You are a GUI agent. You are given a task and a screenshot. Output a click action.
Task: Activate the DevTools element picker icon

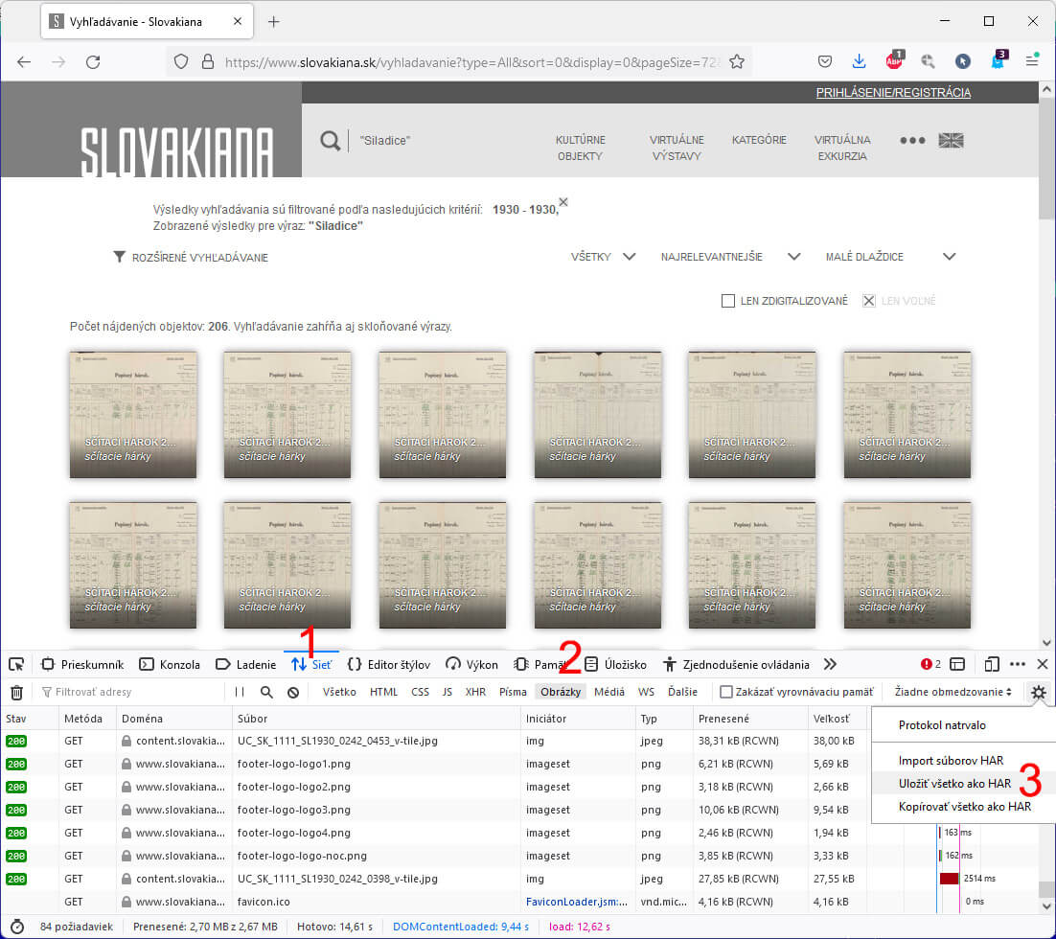[x=16, y=665]
